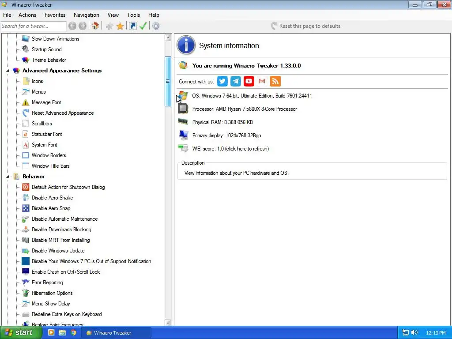Click the create shortcut arrow icon
The height and width of the screenshot is (339, 452).
tap(132, 26)
